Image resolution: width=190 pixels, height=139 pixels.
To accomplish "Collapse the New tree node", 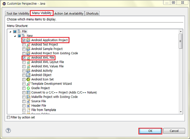I will tap(15, 36).
